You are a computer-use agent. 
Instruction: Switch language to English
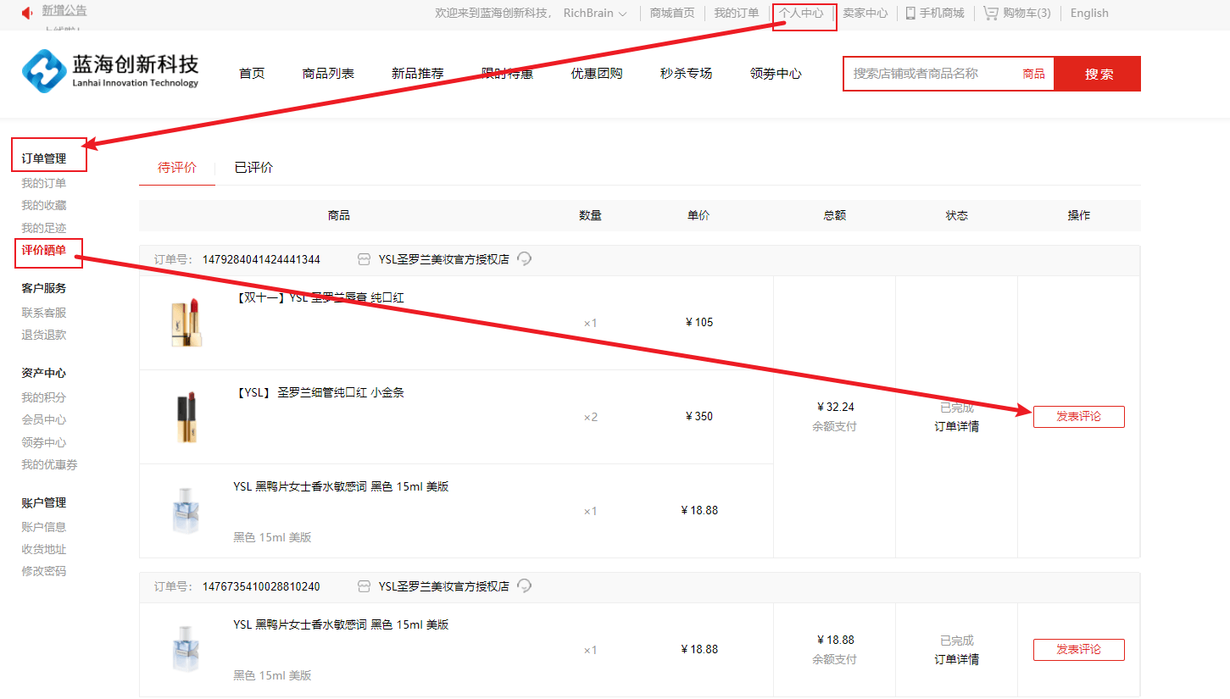pos(1089,13)
